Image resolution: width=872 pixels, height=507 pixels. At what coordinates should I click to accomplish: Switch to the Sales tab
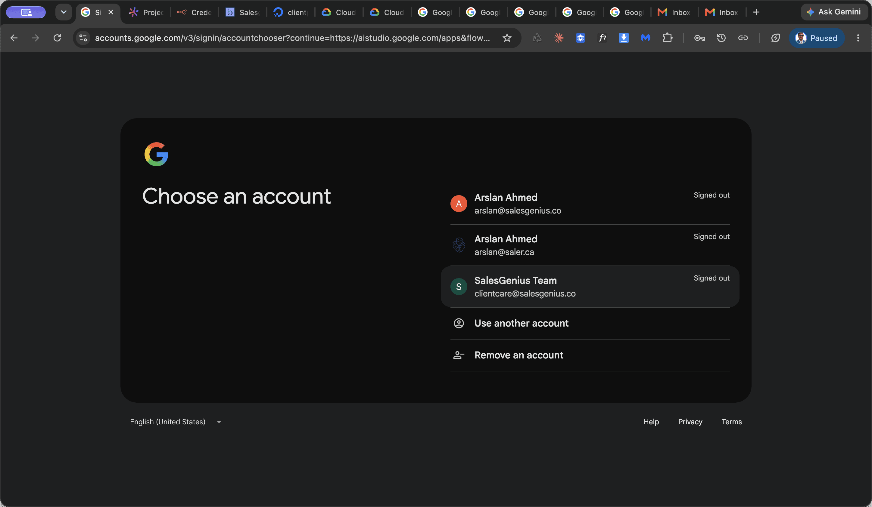point(242,12)
